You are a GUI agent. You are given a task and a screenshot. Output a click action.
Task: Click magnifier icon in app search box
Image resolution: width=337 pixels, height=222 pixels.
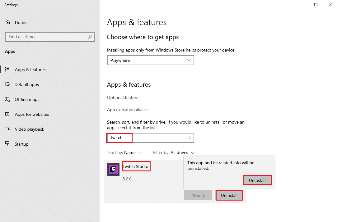[190, 138]
